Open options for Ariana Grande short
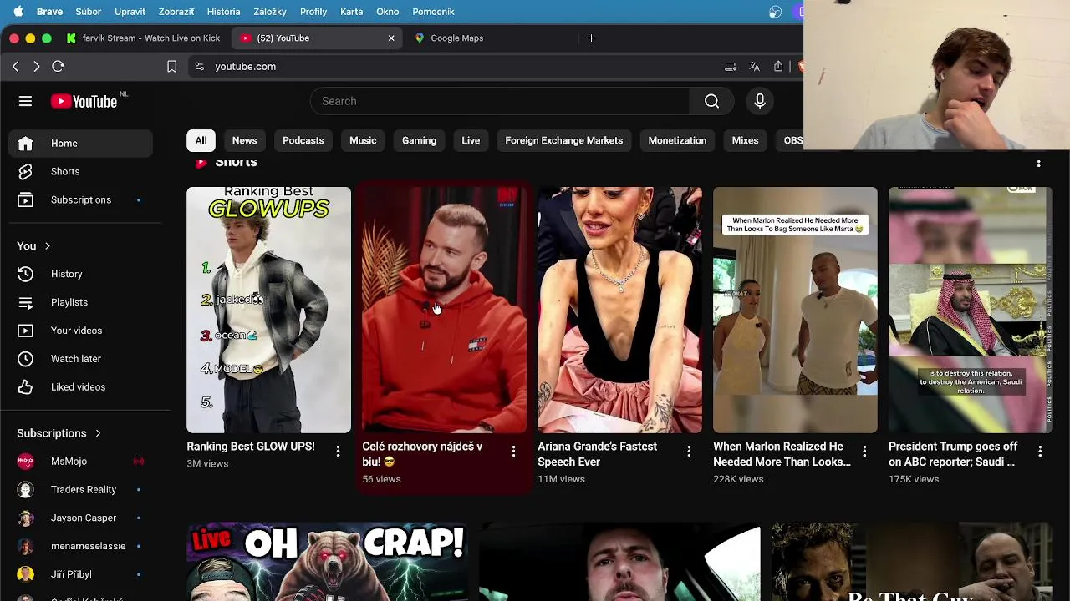 [x=689, y=452]
